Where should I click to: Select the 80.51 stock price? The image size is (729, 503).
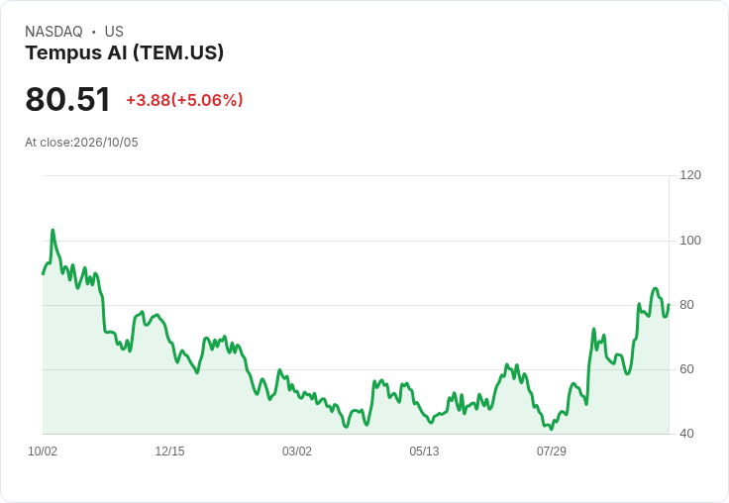click(67, 99)
